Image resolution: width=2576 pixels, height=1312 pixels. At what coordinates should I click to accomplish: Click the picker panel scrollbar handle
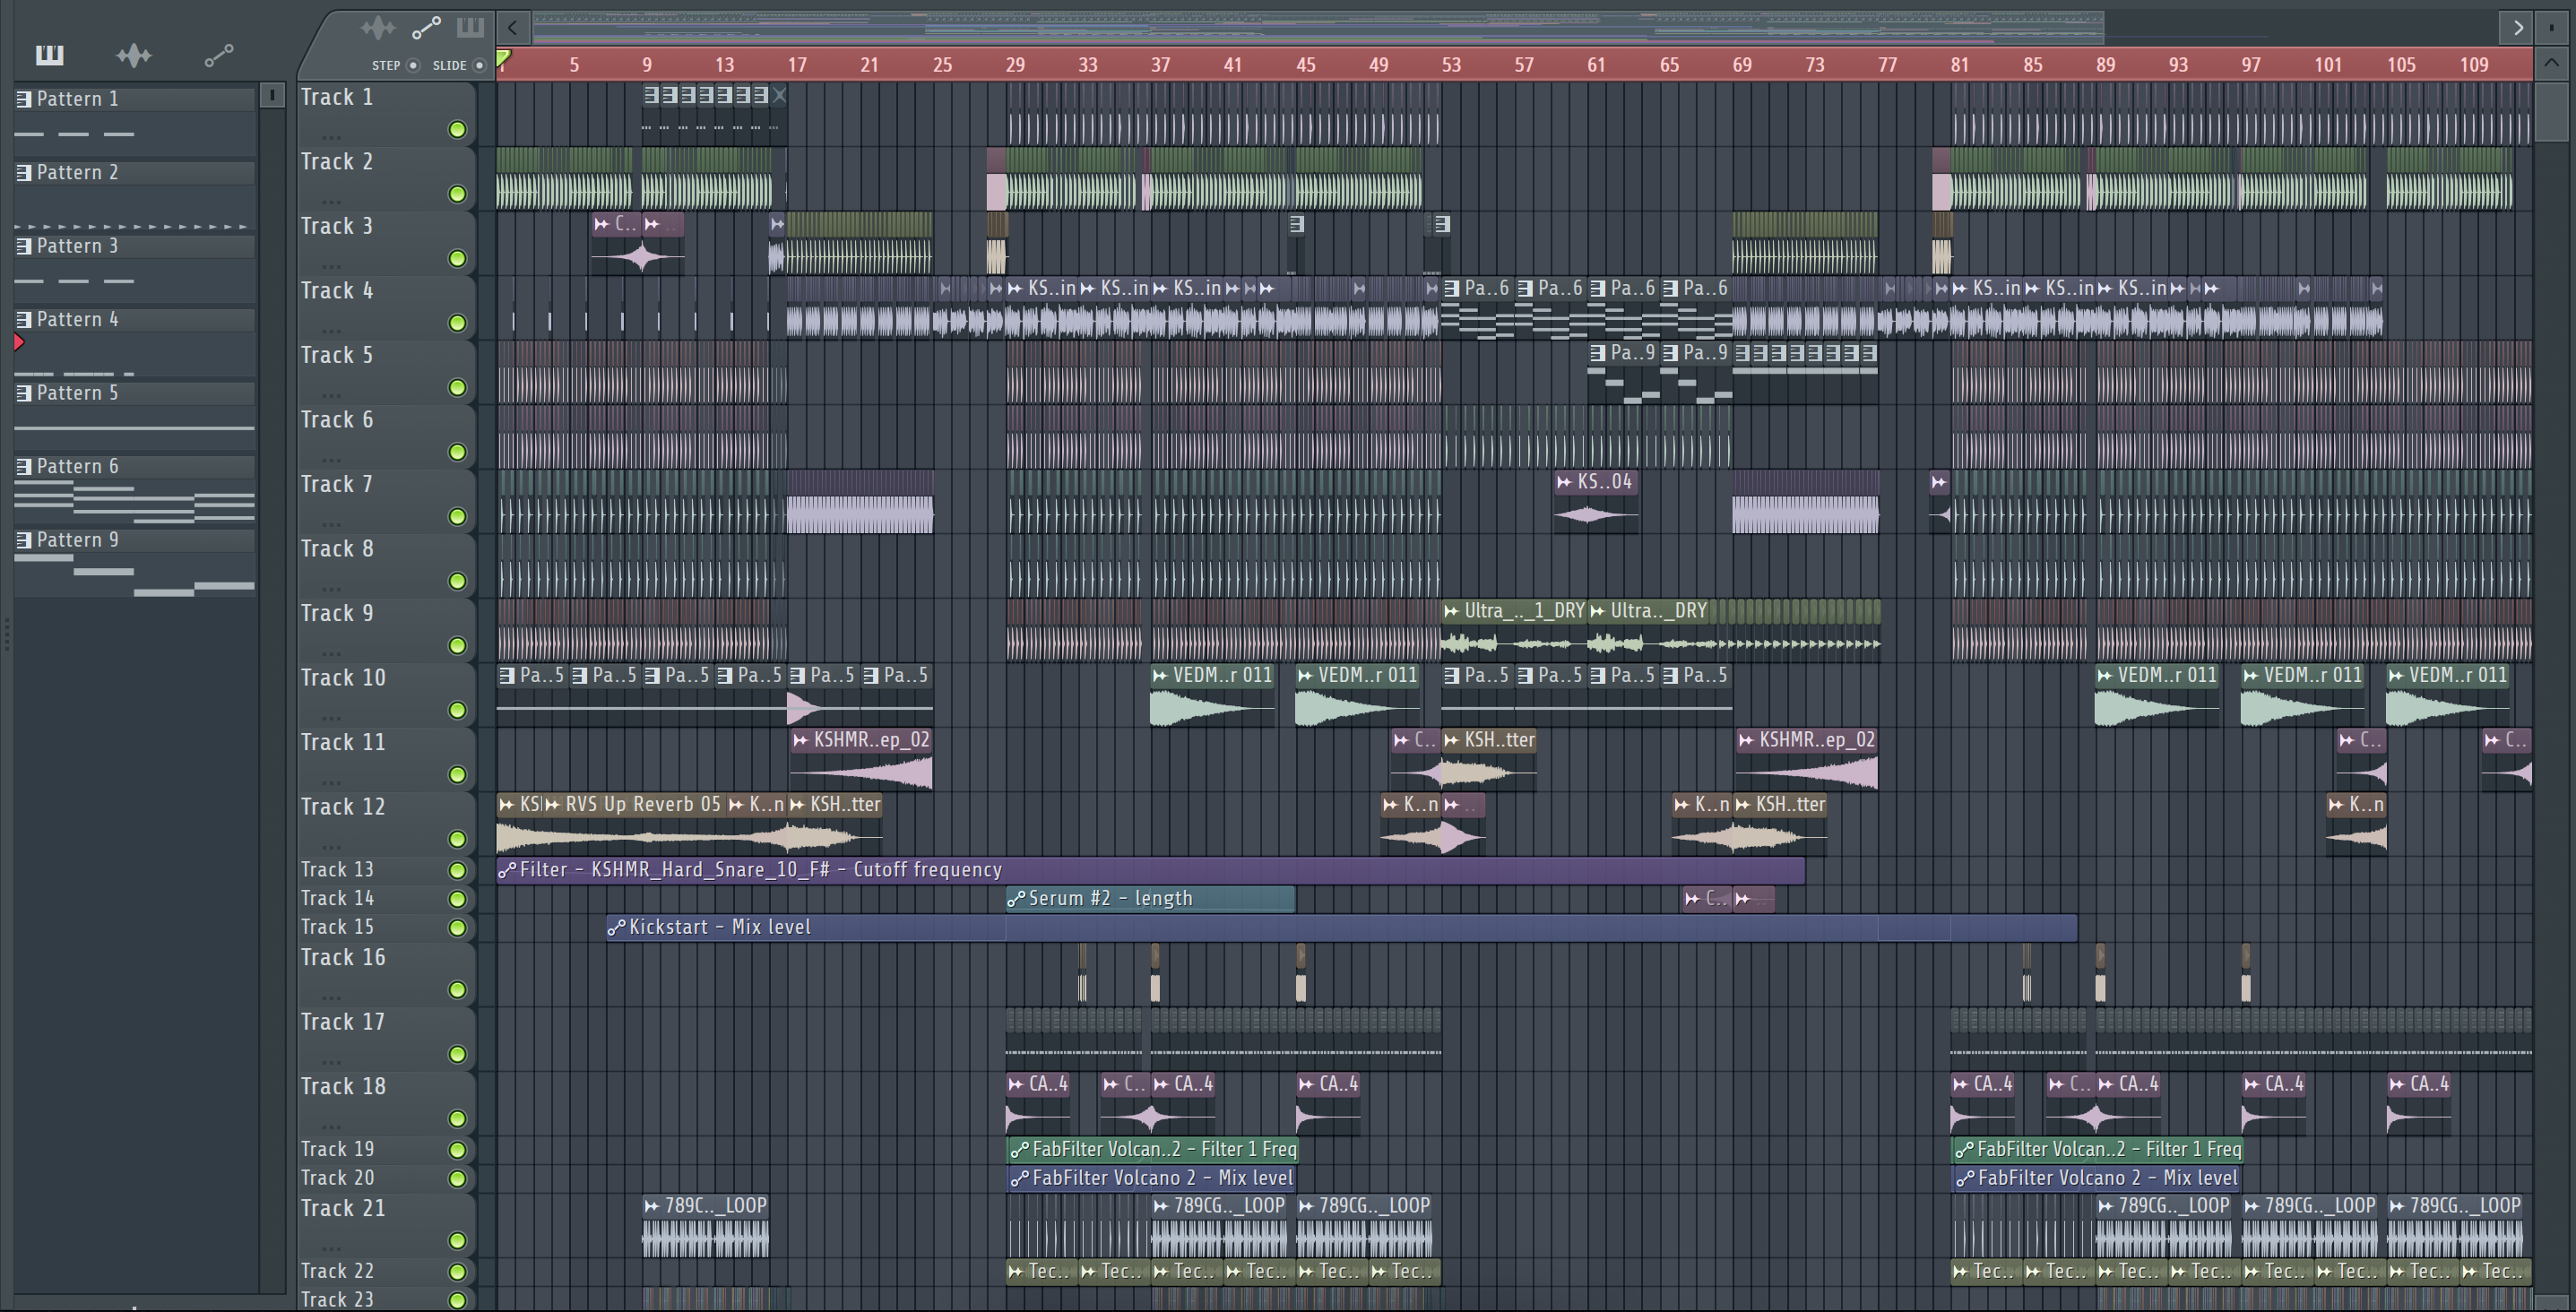pos(271,95)
